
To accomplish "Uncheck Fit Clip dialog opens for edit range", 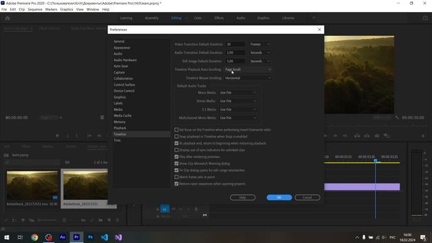I will (176, 170).
